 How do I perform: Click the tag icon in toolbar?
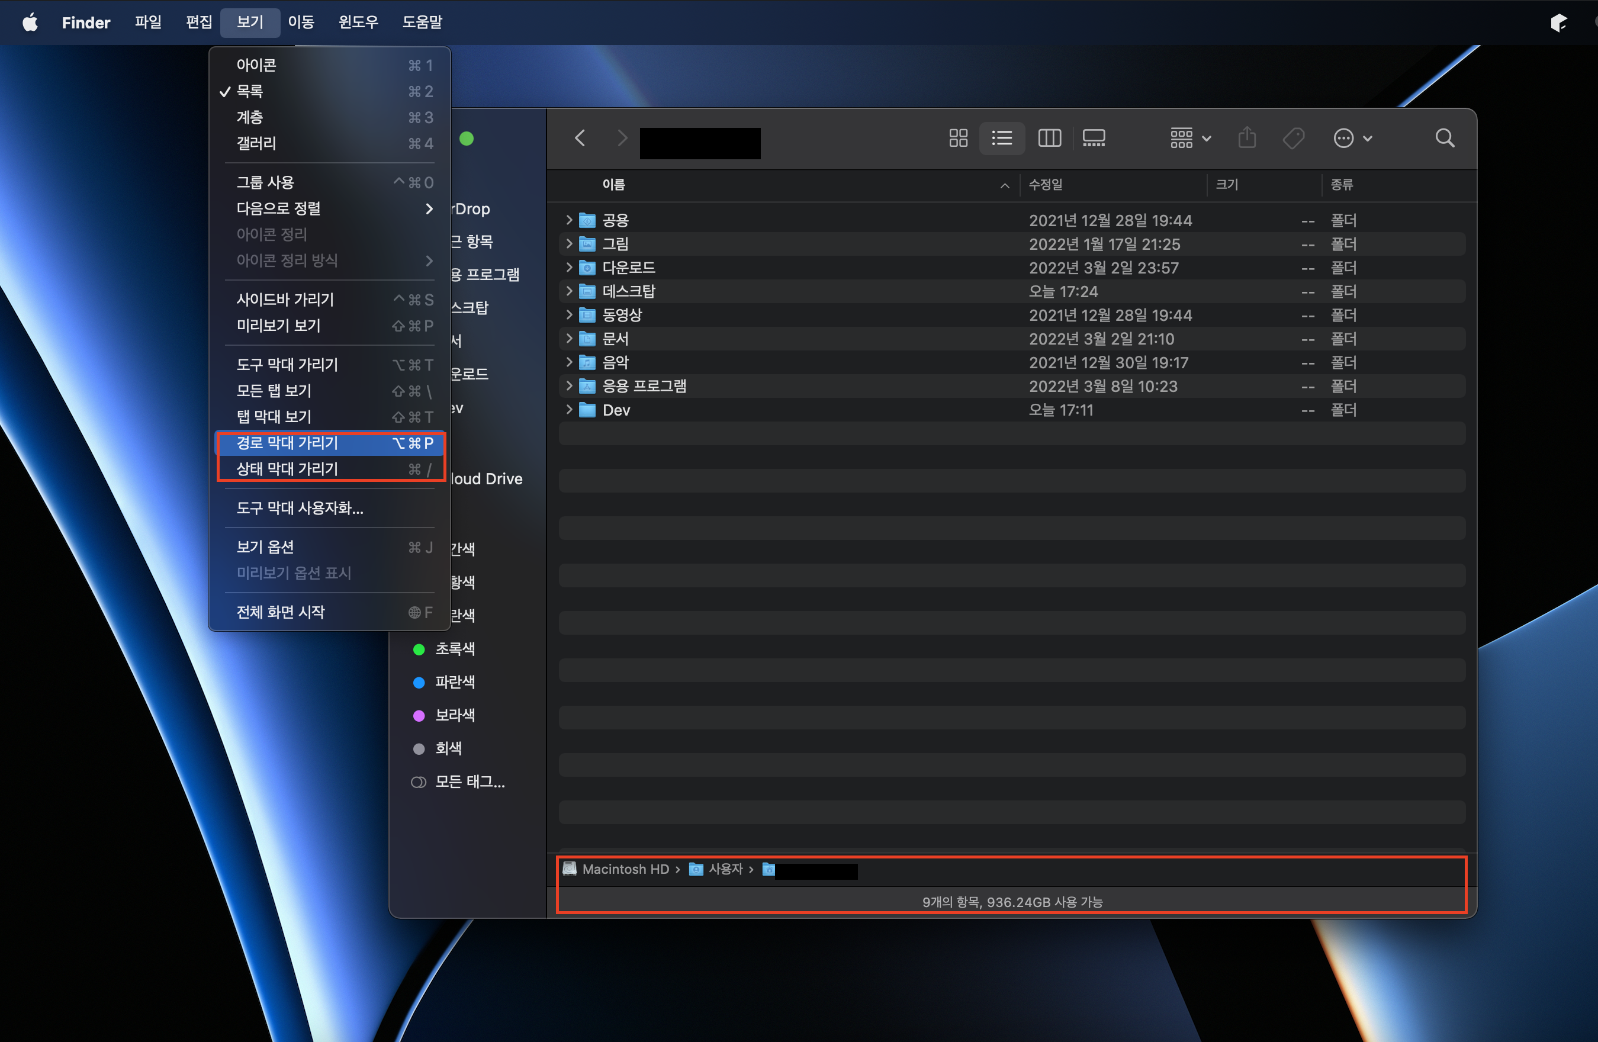[1293, 139]
